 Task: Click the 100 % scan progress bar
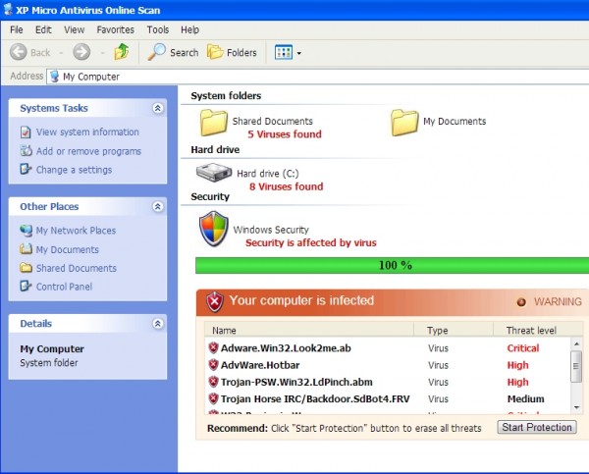click(392, 266)
